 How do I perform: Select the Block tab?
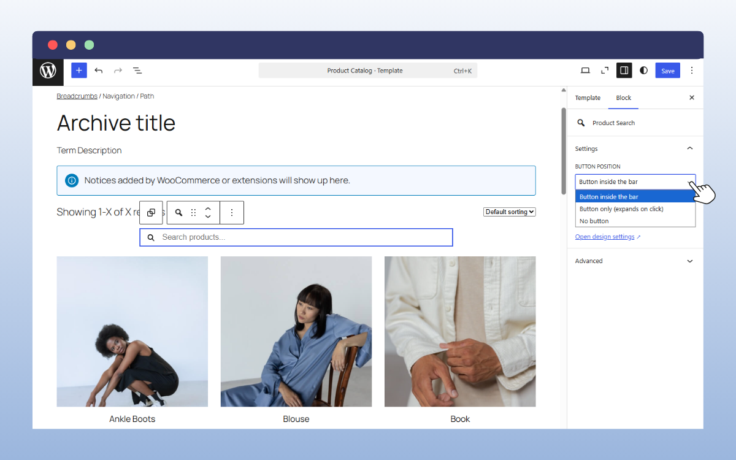point(623,98)
